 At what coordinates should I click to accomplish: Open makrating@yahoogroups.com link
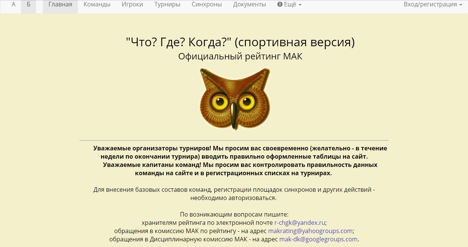[310, 231]
